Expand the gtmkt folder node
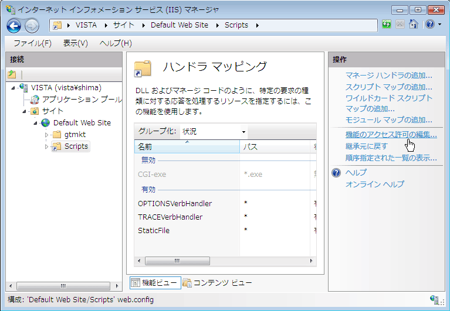 click(46, 135)
